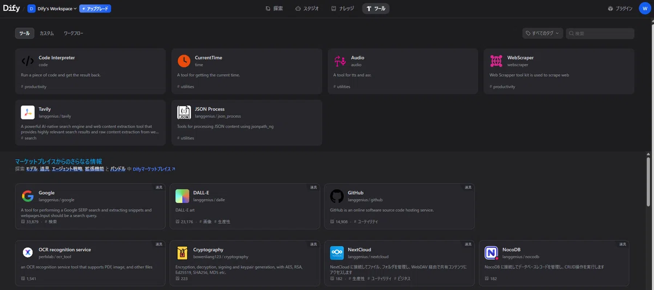Open the Difyマーケットプレイス external link
654x290 pixels.
point(154,170)
